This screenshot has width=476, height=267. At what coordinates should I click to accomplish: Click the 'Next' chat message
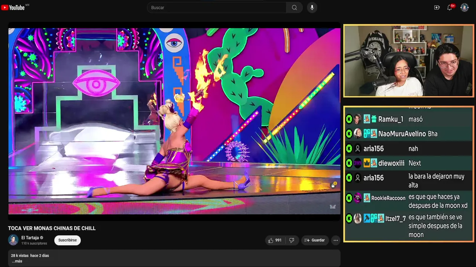pos(415,163)
